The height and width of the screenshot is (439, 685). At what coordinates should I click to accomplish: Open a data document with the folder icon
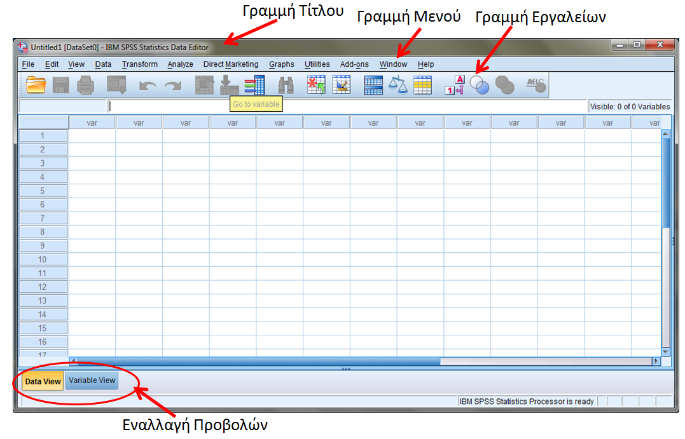coord(36,84)
